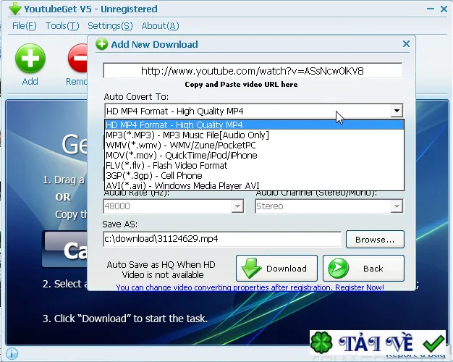Open the Stereo audio channel dropdown
The width and height of the screenshot is (453, 362).
pyautogui.click(x=397, y=206)
